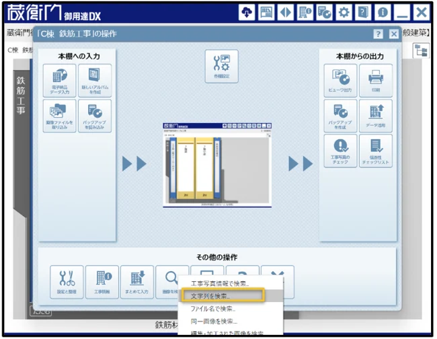
Task: Click ビューワ出力 icon
Action: 340,81
